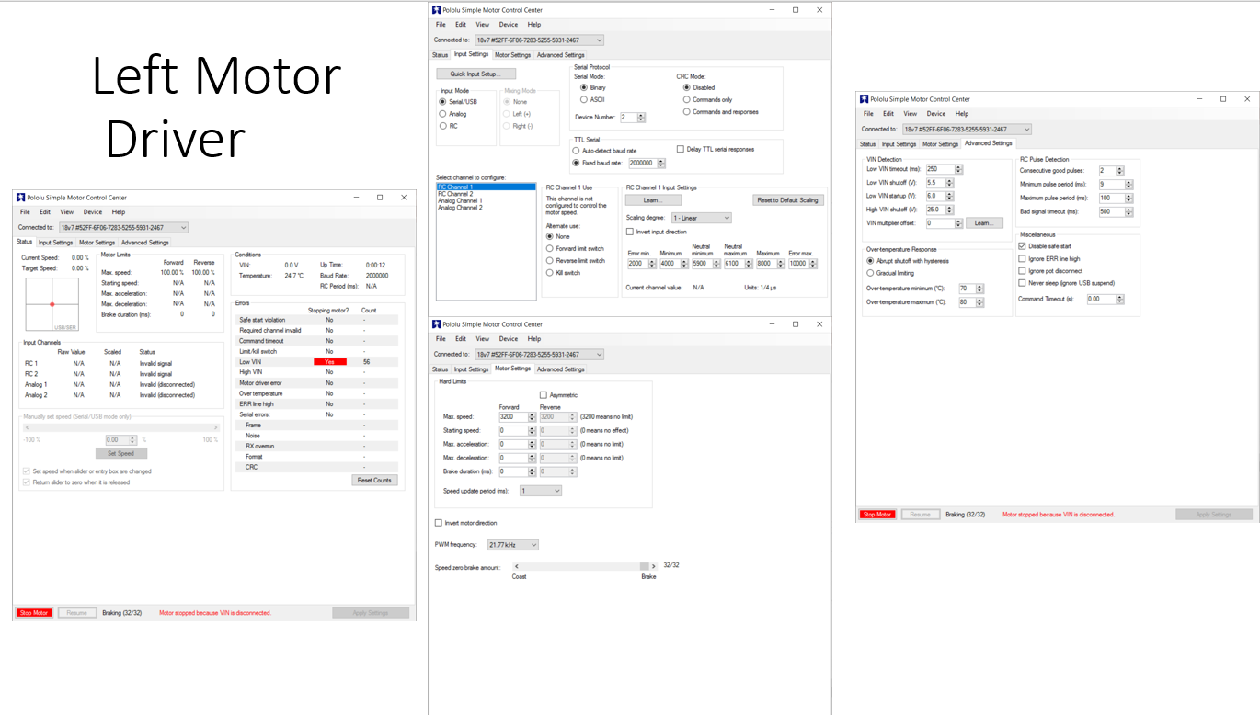Click Learn button beside VIN multiplier offset

click(983, 223)
